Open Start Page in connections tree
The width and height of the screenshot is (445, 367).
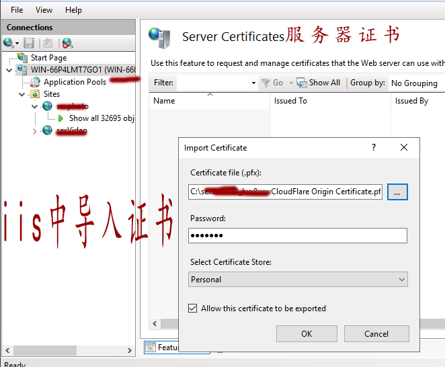(48, 58)
